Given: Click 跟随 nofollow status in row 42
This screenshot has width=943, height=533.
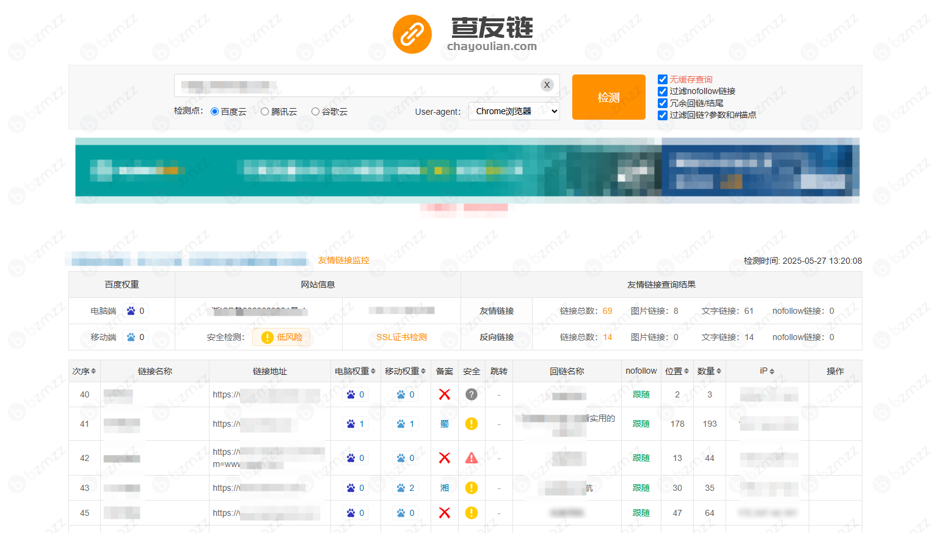Looking at the screenshot, I should click(641, 458).
